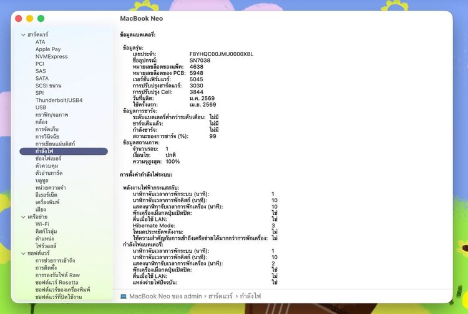Select the highlighted กำลังไฟ row

[64, 151]
